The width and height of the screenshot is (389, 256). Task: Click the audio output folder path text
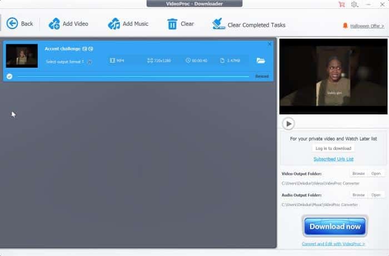tap(320, 205)
